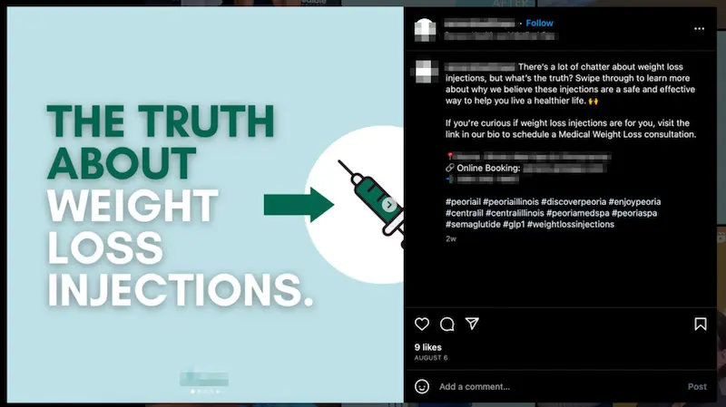
Task: Like the post with the heart icon
Action: (422, 324)
